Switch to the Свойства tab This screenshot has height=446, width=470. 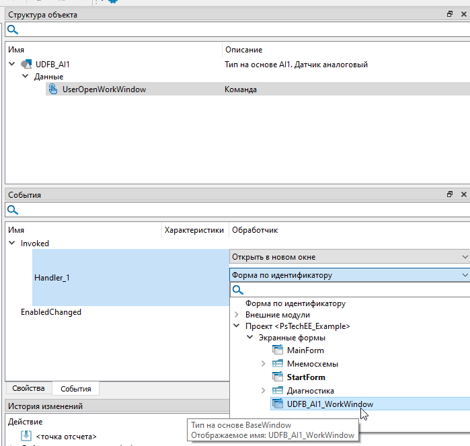coord(28,389)
